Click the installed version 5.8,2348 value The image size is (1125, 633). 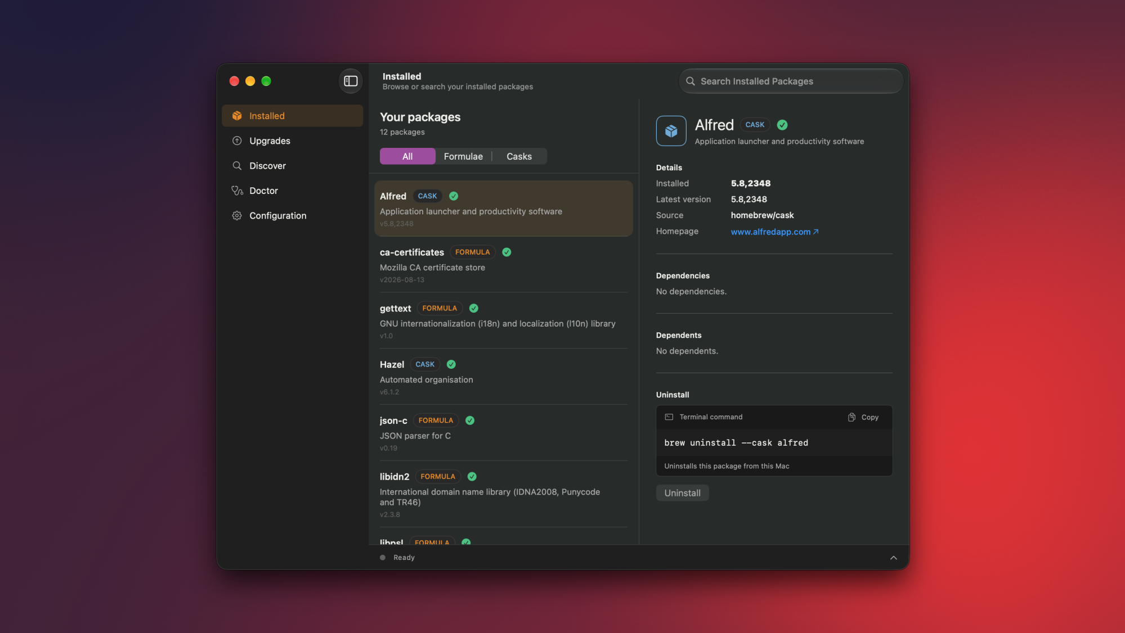click(751, 183)
